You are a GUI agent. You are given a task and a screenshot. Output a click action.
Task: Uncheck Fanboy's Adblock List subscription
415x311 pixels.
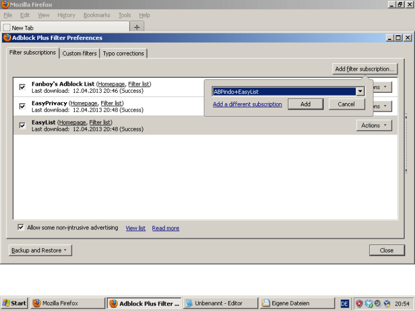pyautogui.click(x=22, y=87)
